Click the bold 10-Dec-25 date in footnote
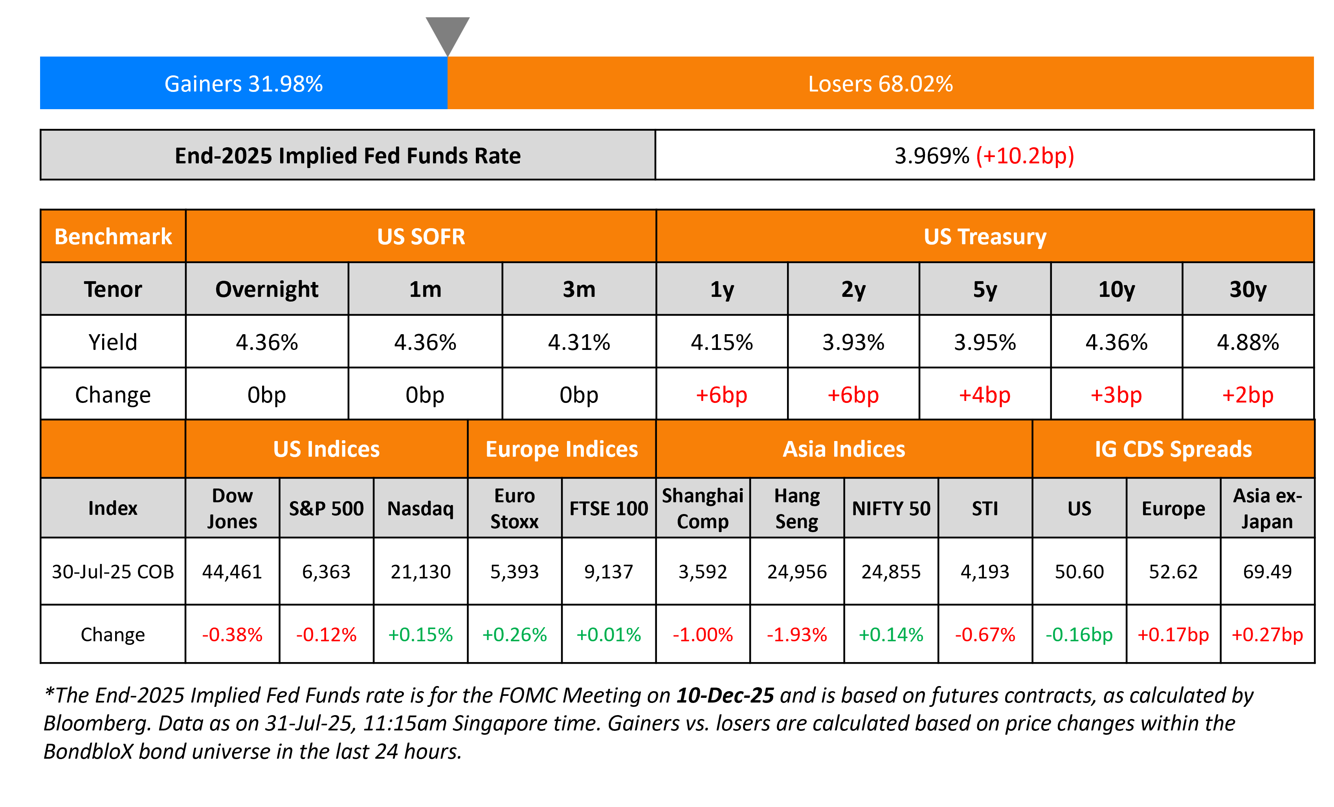 (725, 695)
